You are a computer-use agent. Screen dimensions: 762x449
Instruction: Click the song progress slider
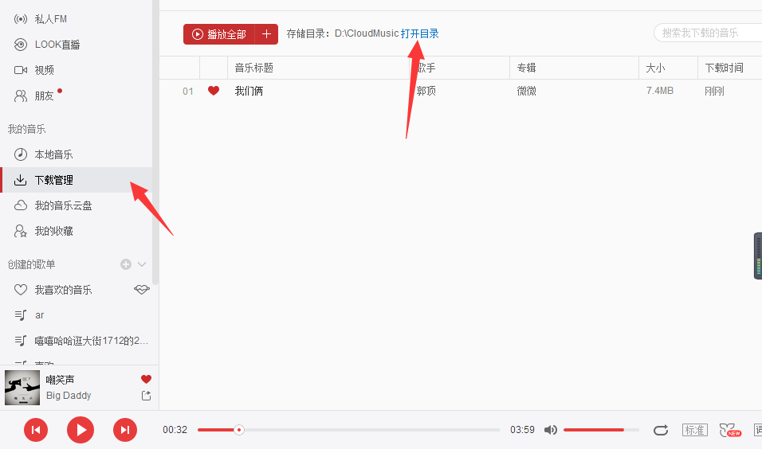click(348, 430)
